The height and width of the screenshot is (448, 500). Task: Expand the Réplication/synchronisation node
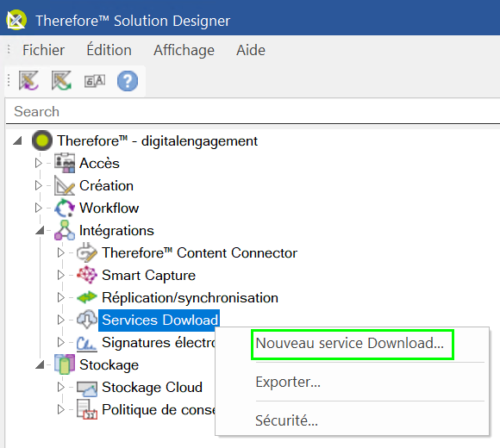[61, 297]
